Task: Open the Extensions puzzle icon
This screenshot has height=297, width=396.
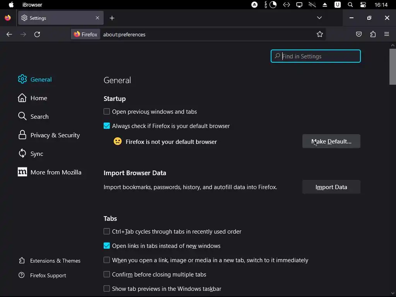Action: pos(373,34)
